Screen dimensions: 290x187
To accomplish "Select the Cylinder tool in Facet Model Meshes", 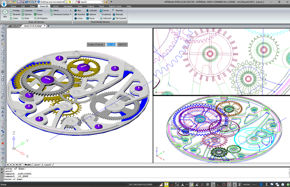I will click(92, 10).
